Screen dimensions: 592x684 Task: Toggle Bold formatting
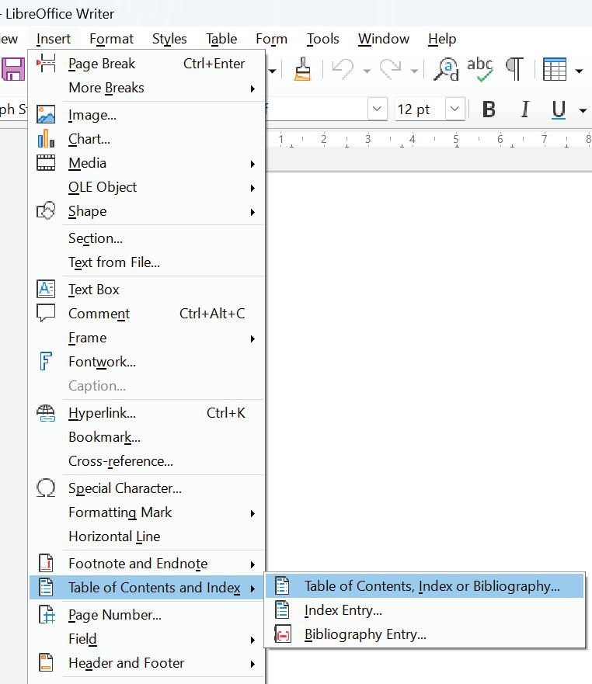click(x=489, y=109)
